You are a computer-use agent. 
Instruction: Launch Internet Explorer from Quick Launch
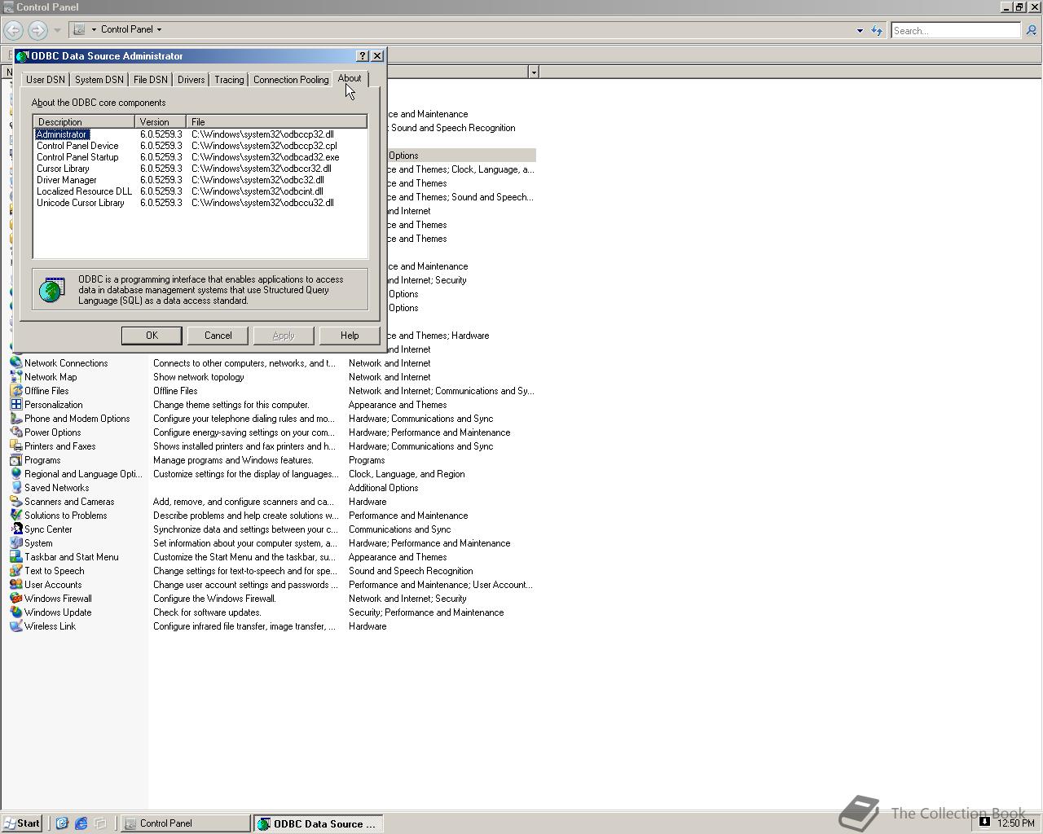coord(81,823)
